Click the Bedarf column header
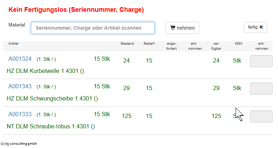278x148 pixels. [149, 44]
